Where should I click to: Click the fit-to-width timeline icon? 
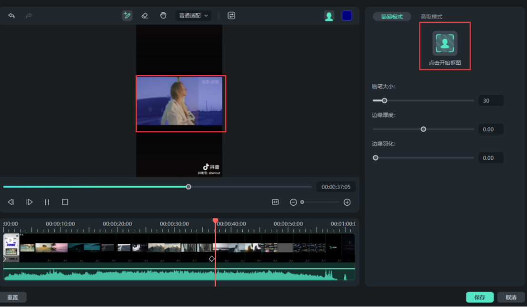click(x=275, y=202)
